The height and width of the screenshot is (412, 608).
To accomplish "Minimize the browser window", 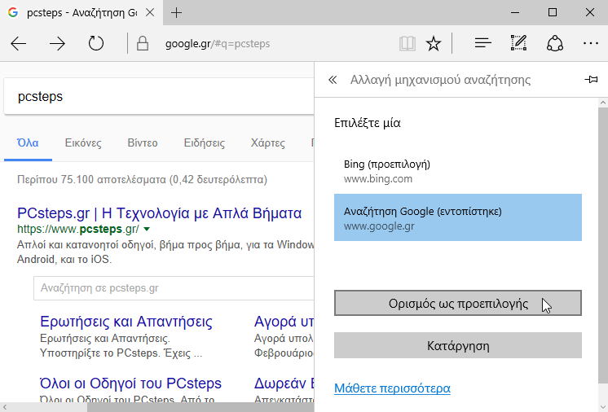I will (x=515, y=12).
